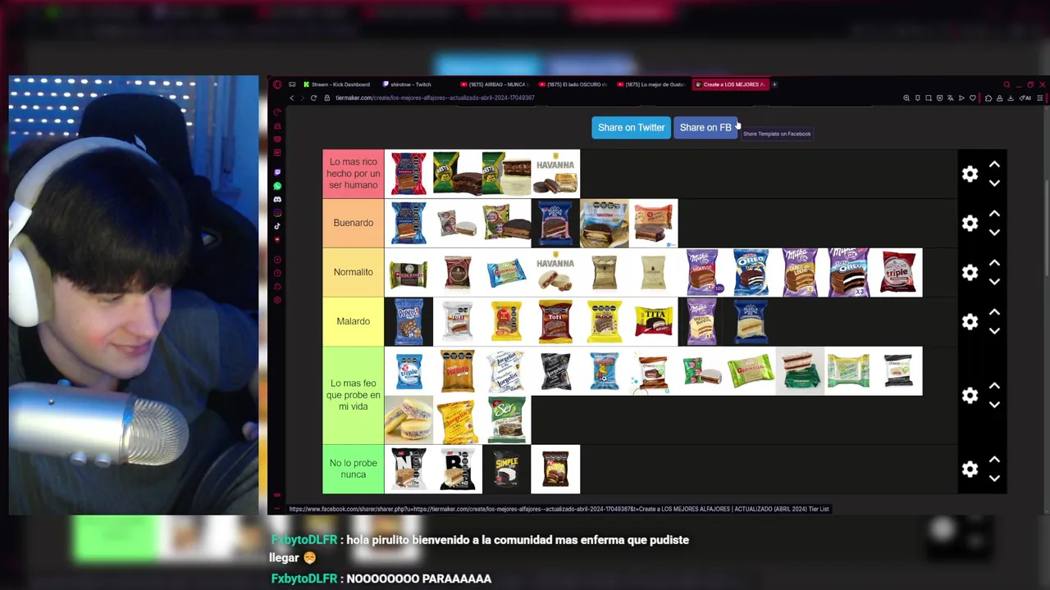Move 'No lo probe nunca' row up
1050x590 pixels.
[x=994, y=460]
